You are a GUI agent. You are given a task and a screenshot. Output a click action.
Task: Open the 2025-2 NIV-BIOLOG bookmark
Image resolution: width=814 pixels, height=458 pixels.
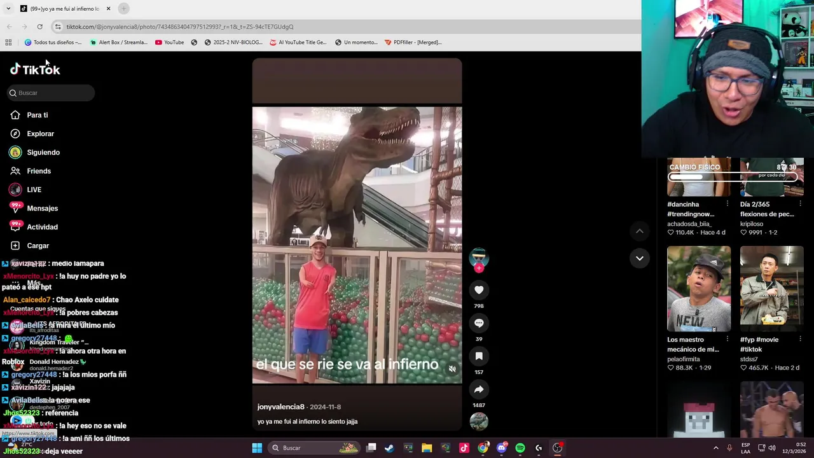pos(233,42)
